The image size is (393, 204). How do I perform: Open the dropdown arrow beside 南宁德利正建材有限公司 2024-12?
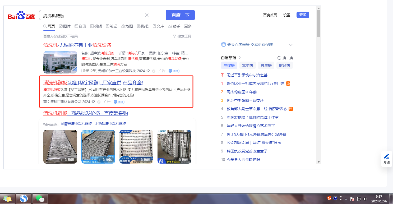coord(99,102)
